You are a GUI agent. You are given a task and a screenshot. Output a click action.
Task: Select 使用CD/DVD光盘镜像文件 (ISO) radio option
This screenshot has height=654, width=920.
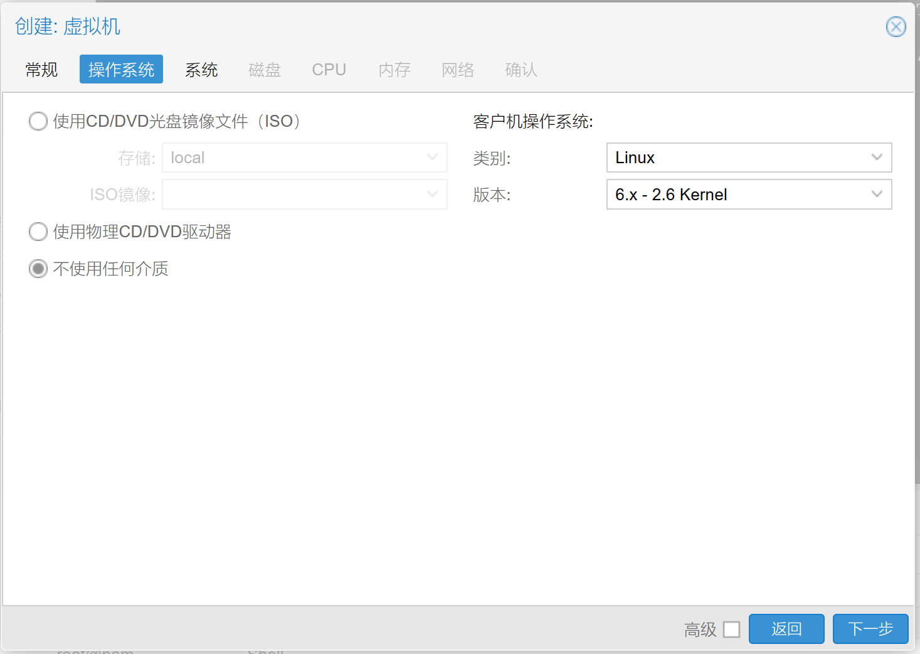pos(38,121)
